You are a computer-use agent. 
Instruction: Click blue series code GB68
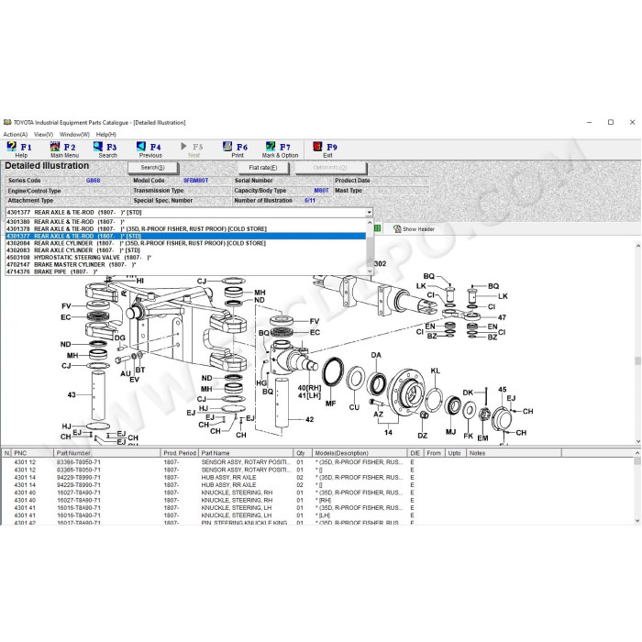coord(94,181)
